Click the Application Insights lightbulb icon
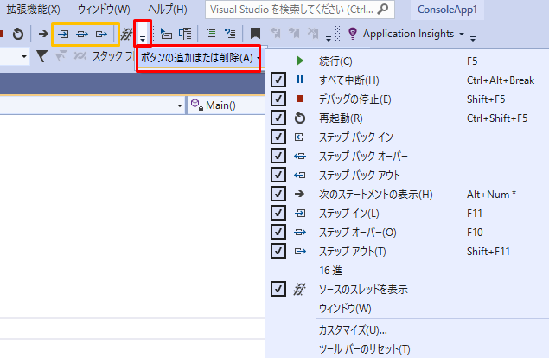Image resolution: width=549 pixels, height=358 pixels. pyautogui.click(x=353, y=34)
